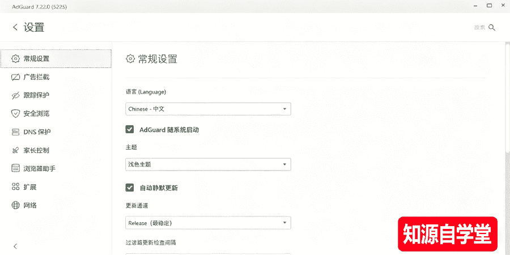
Task: Click the 搜索 search field
Action: [480, 28]
